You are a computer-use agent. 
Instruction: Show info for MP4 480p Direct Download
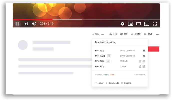[144, 51]
